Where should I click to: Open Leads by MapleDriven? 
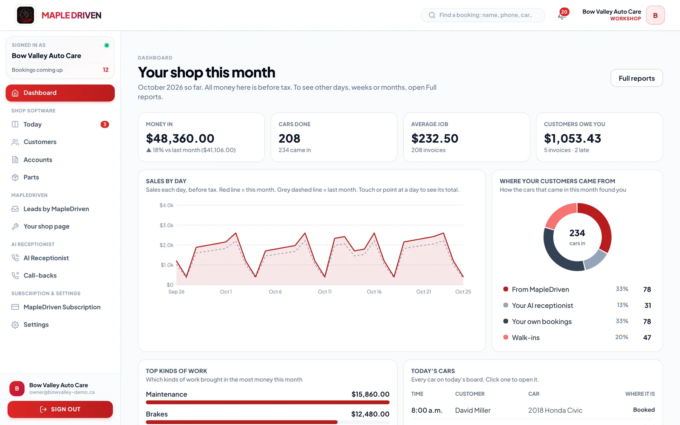point(60,209)
